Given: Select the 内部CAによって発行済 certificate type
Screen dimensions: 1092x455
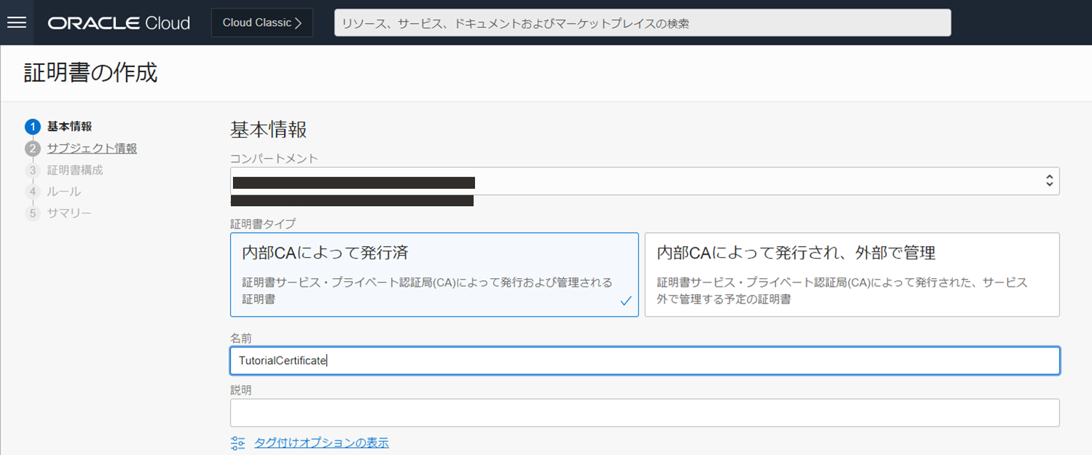Looking at the screenshot, I should tap(434, 274).
